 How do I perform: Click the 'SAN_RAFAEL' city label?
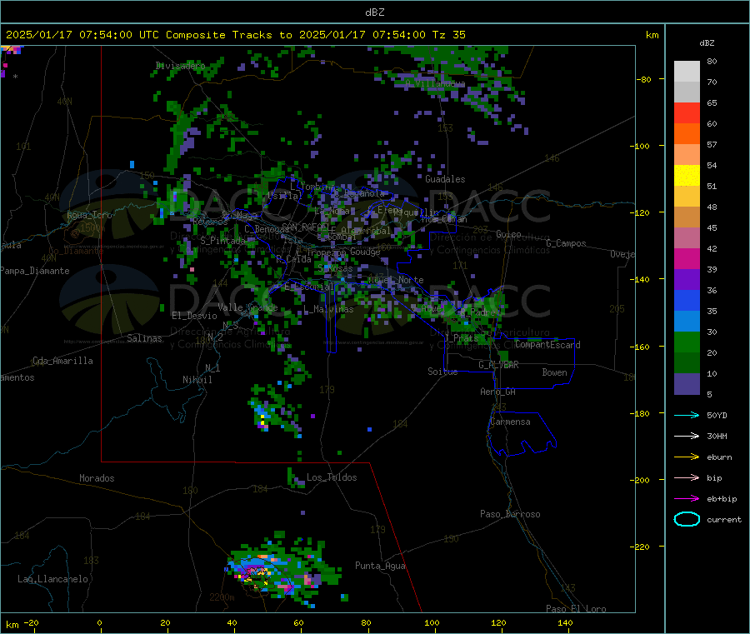click(x=305, y=227)
